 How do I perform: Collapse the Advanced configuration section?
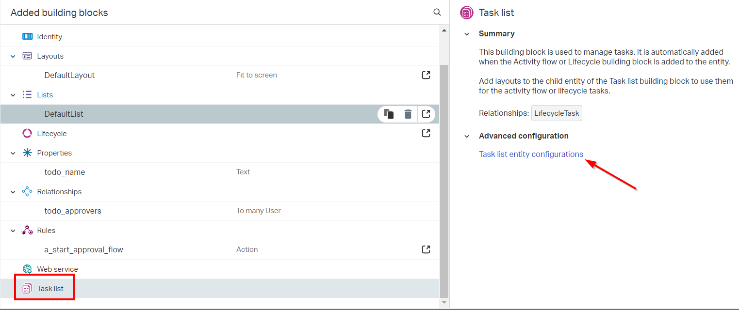point(467,136)
